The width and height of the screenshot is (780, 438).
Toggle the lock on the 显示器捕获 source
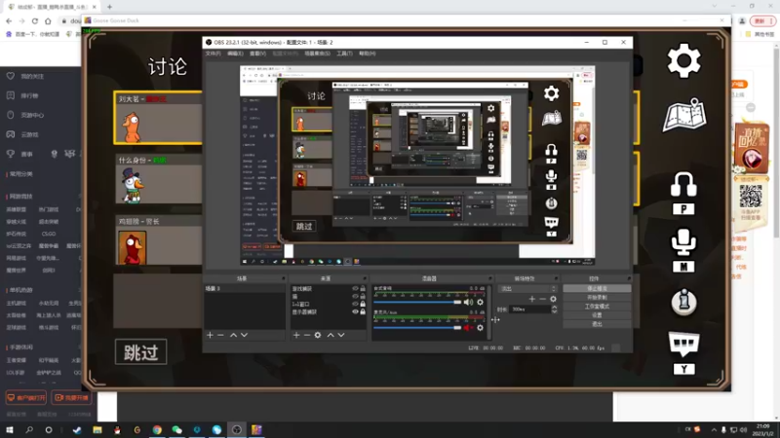pyautogui.click(x=363, y=311)
